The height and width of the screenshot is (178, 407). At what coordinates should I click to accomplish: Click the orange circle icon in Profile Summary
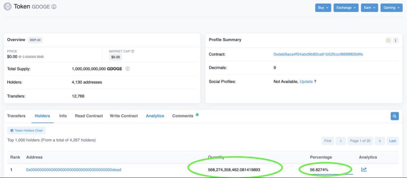coord(388,40)
